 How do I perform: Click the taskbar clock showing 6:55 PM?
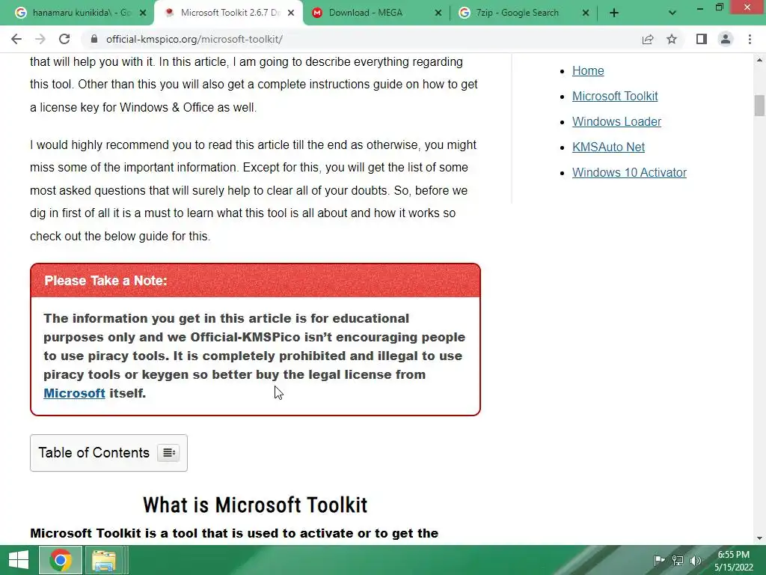point(734,561)
